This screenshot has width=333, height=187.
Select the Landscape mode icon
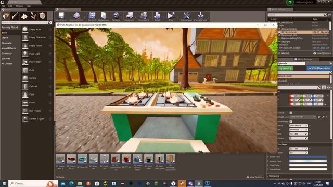(x=24, y=16)
